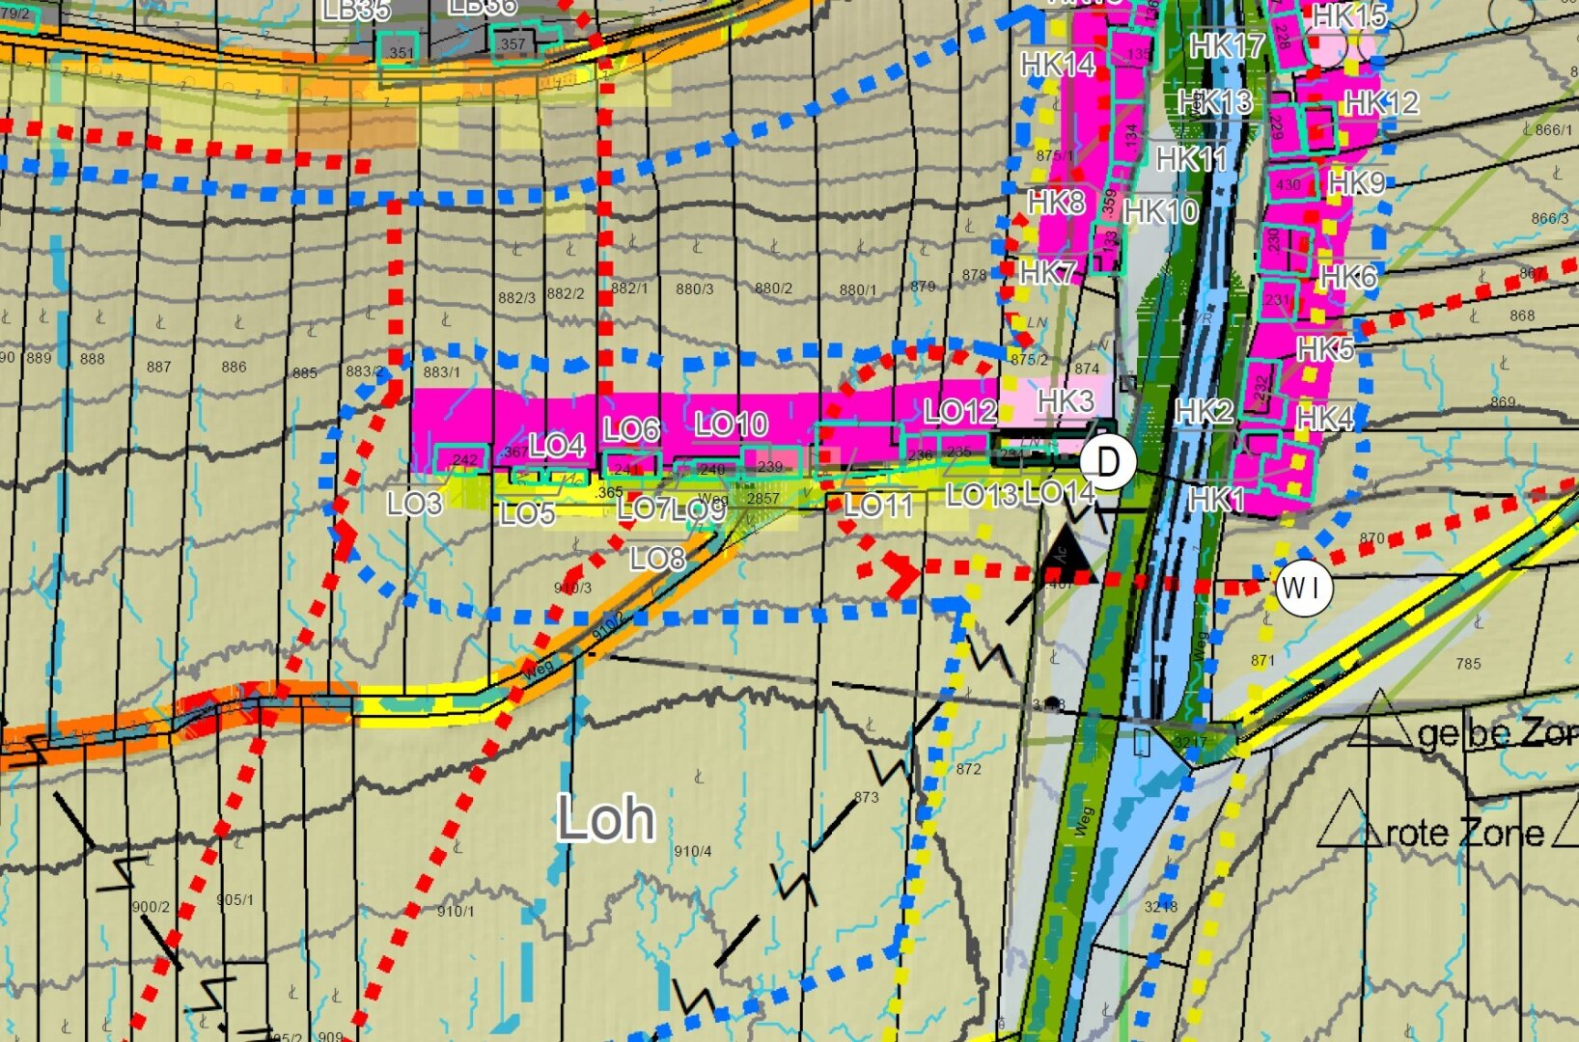Viewport: 1579px width, 1042px height.
Task: Click the HK12 label
Action: [1381, 102]
